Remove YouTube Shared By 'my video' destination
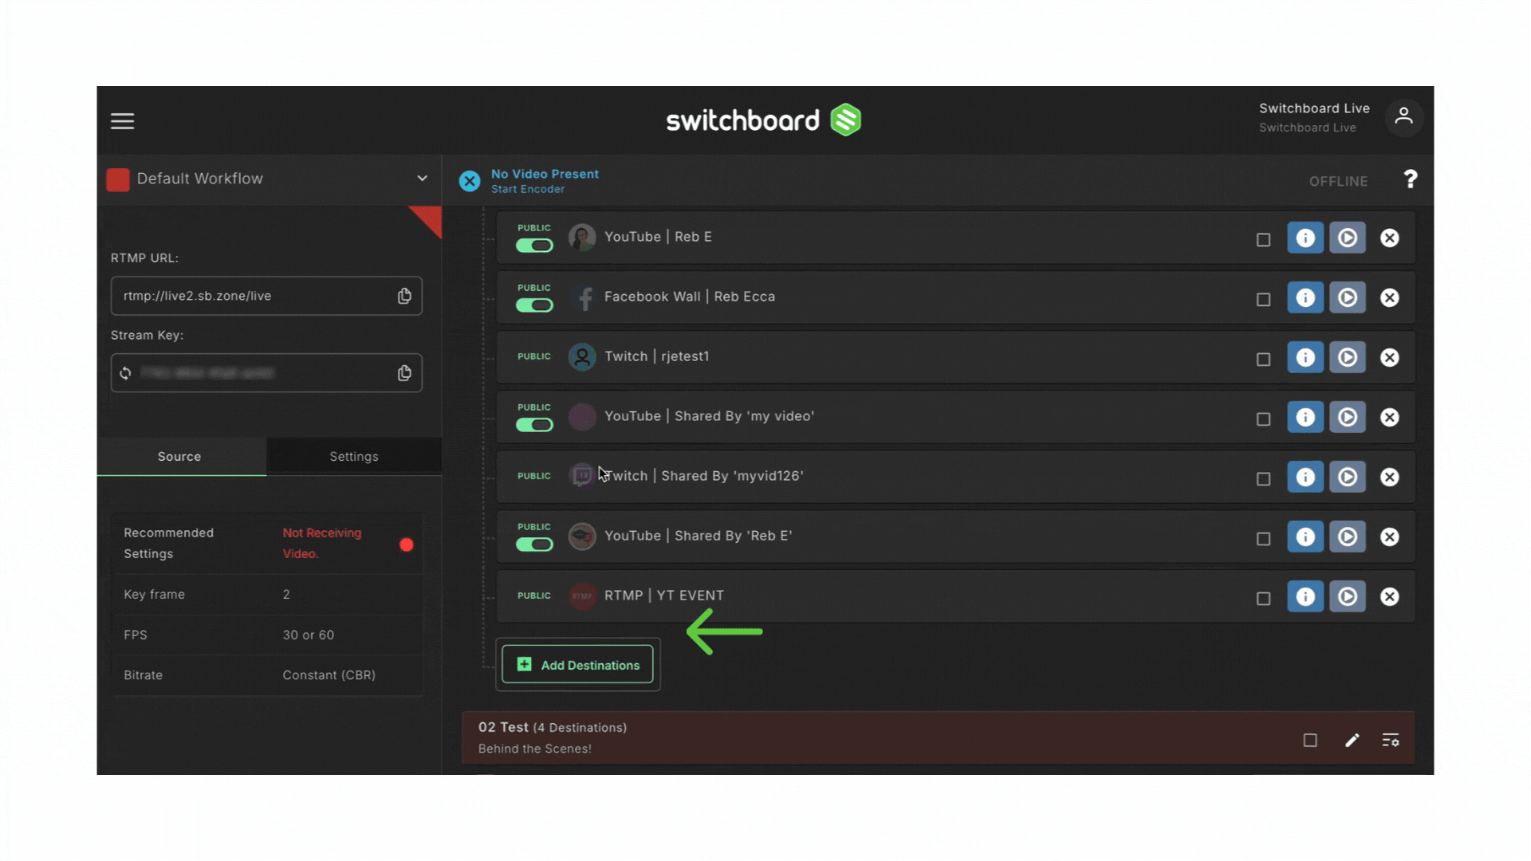Image resolution: width=1531 pixels, height=861 pixels. (1390, 417)
